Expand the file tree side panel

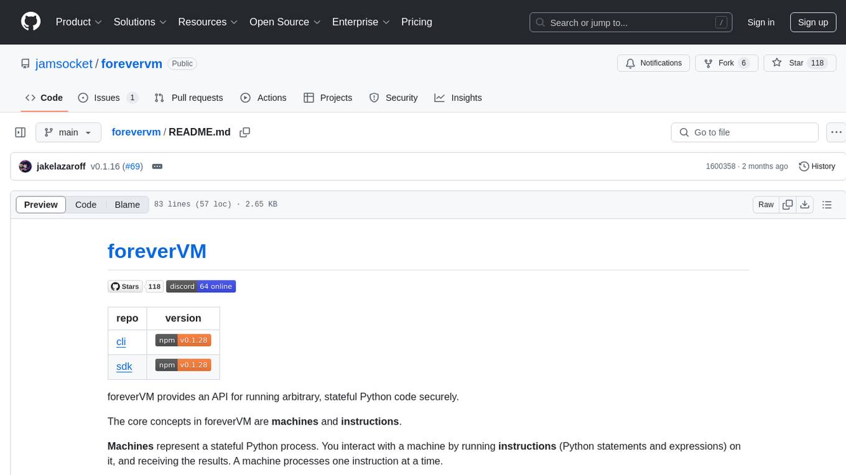point(21,132)
